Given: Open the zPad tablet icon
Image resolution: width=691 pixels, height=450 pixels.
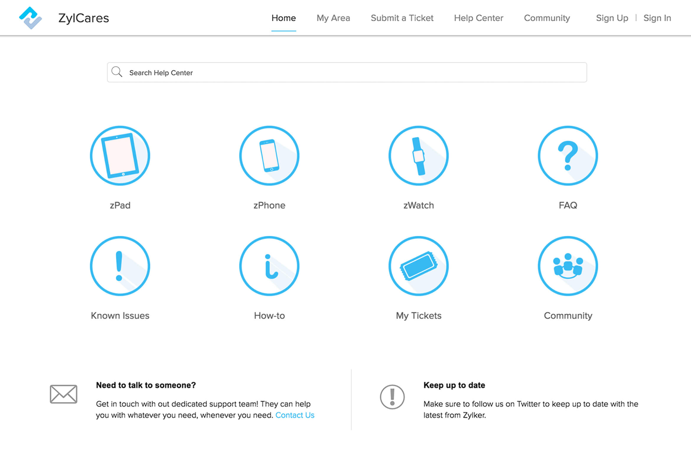Looking at the screenshot, I should [x=120, y=156].
